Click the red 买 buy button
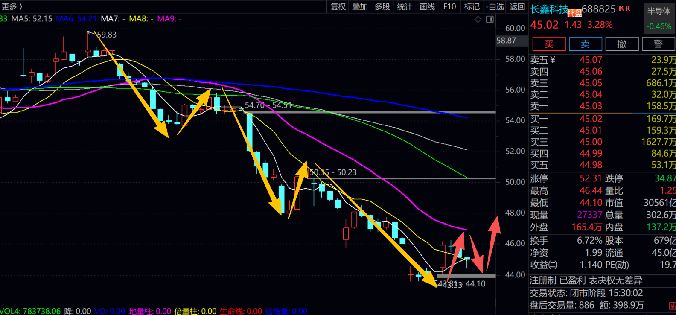Screen dimensions: 676x315 pos(549,44)
